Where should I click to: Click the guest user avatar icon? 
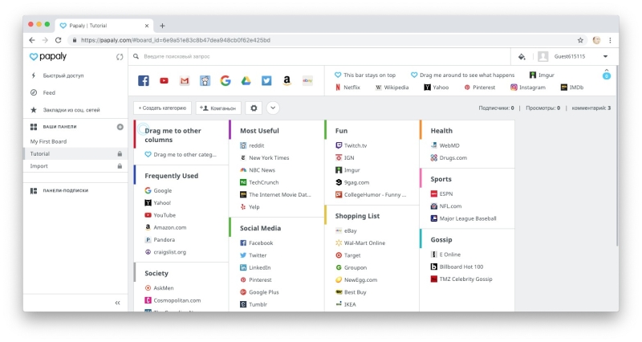tap(543, 56)
